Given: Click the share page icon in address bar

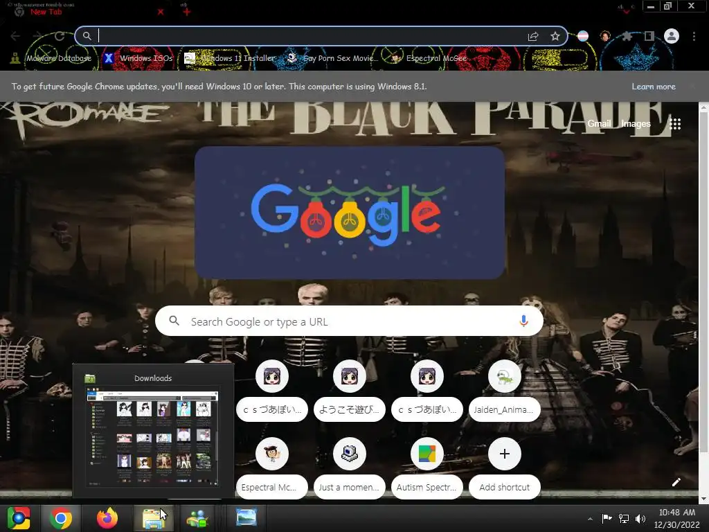Looking at the screenshot, I should [533, 37].
